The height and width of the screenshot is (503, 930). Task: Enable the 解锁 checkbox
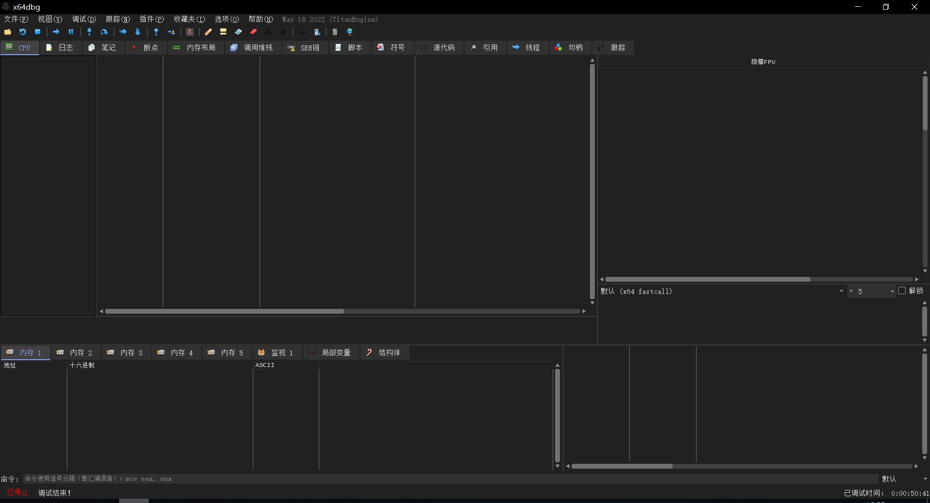(x=902, y=291)
